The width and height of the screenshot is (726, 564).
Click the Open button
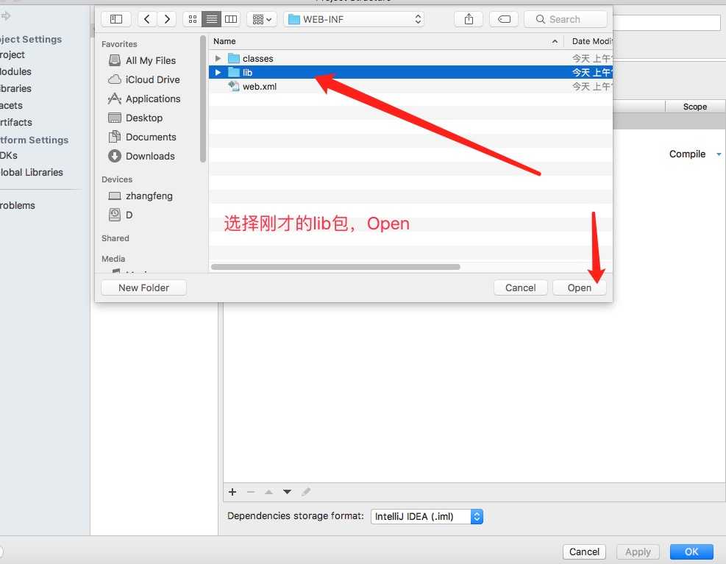pyautogui.click(x=579, y=288)
